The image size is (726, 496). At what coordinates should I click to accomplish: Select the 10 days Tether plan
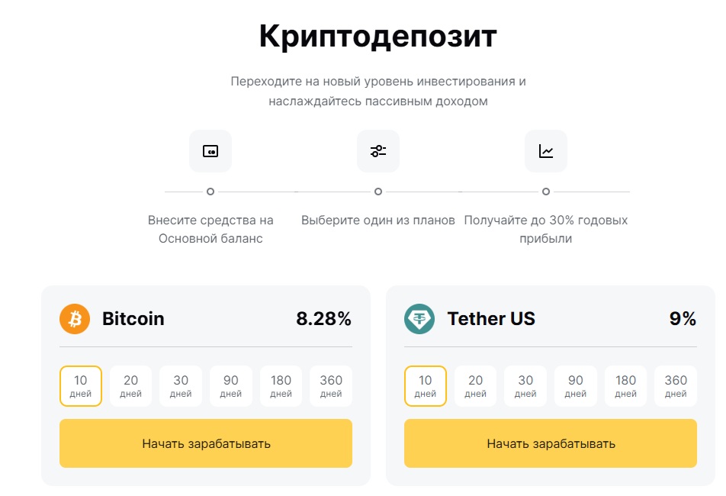tap(426, 386)
